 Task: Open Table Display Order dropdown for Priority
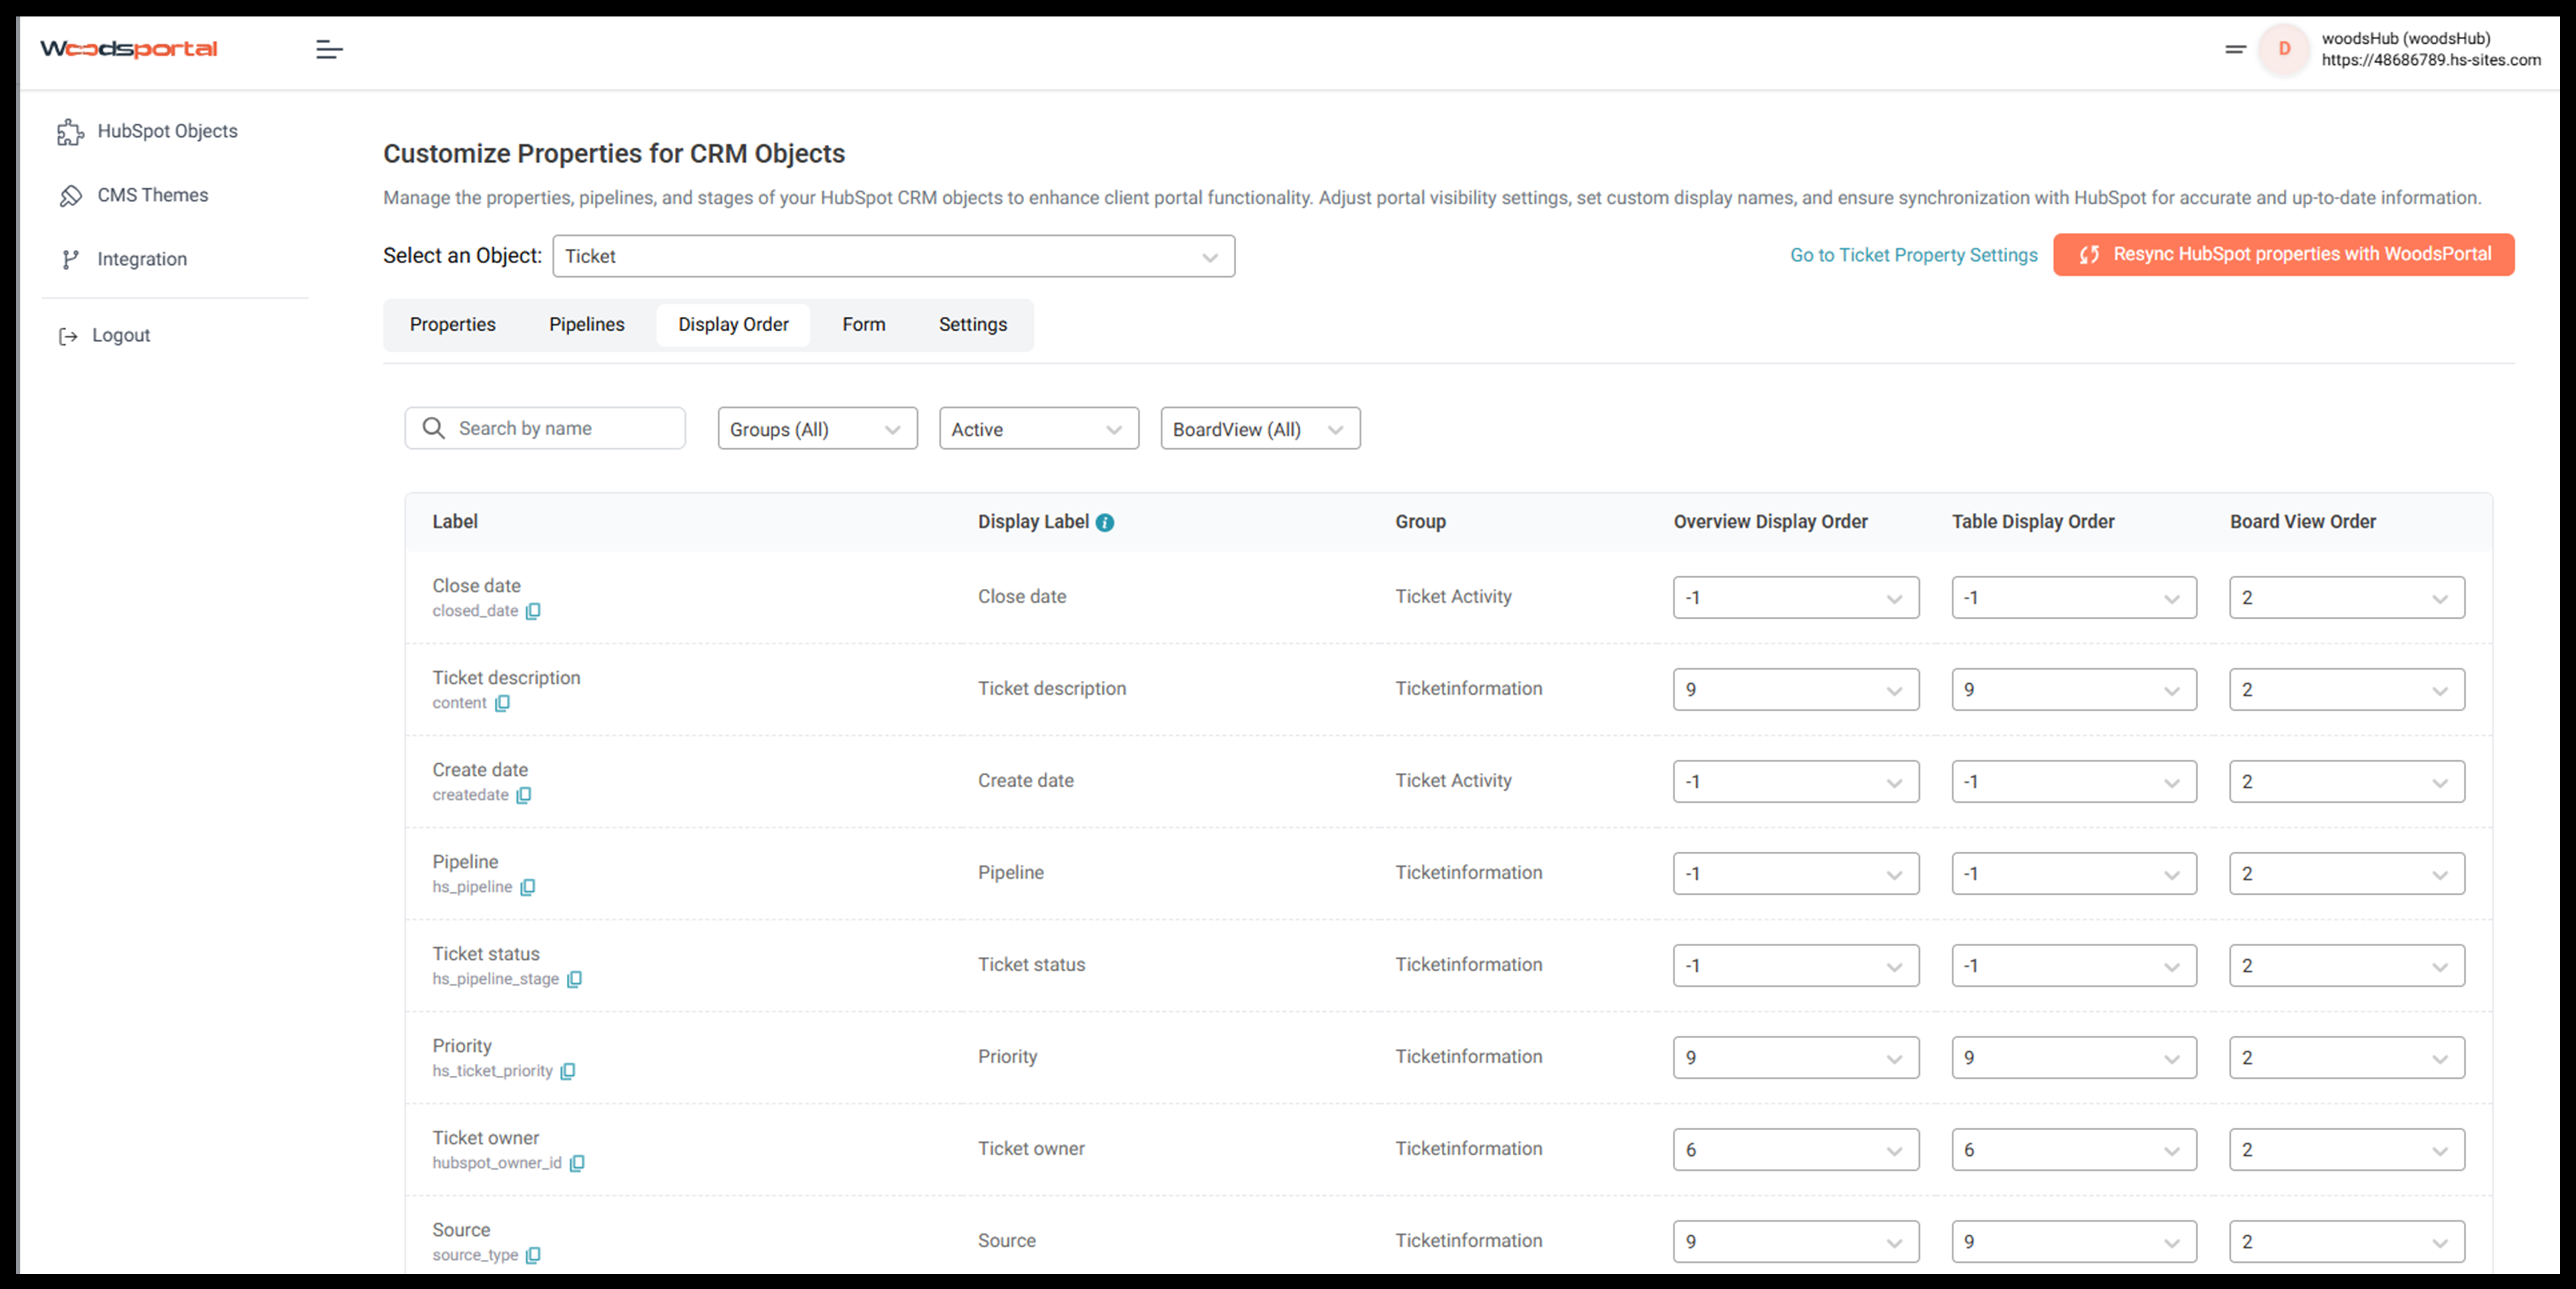coord(2074,1058)
